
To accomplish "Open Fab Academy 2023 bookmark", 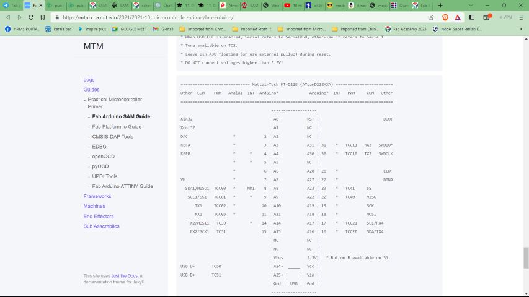I will (x=406, y=29).
